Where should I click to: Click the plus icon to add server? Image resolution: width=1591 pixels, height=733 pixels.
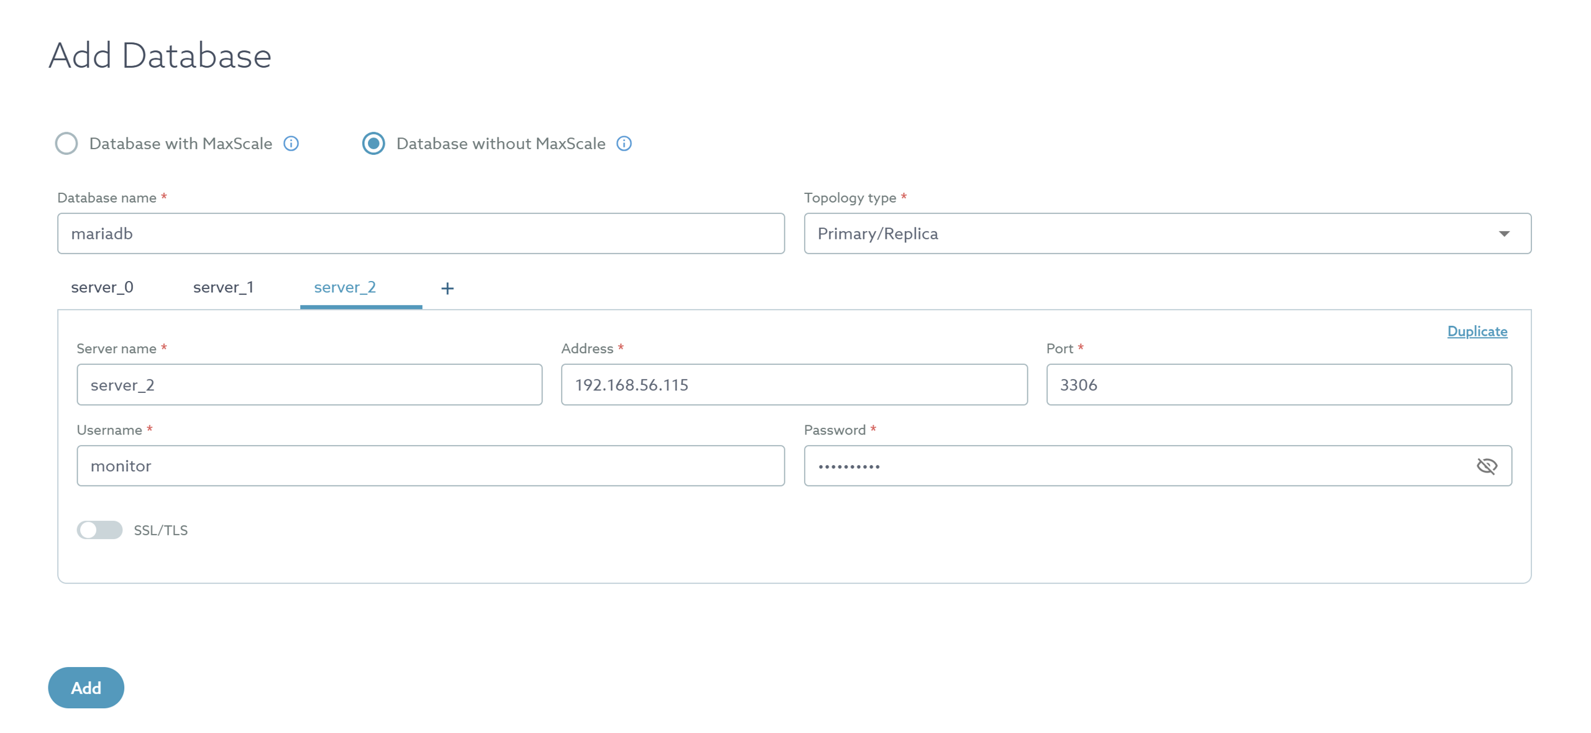pyautogui.click(x=447, y=288)
